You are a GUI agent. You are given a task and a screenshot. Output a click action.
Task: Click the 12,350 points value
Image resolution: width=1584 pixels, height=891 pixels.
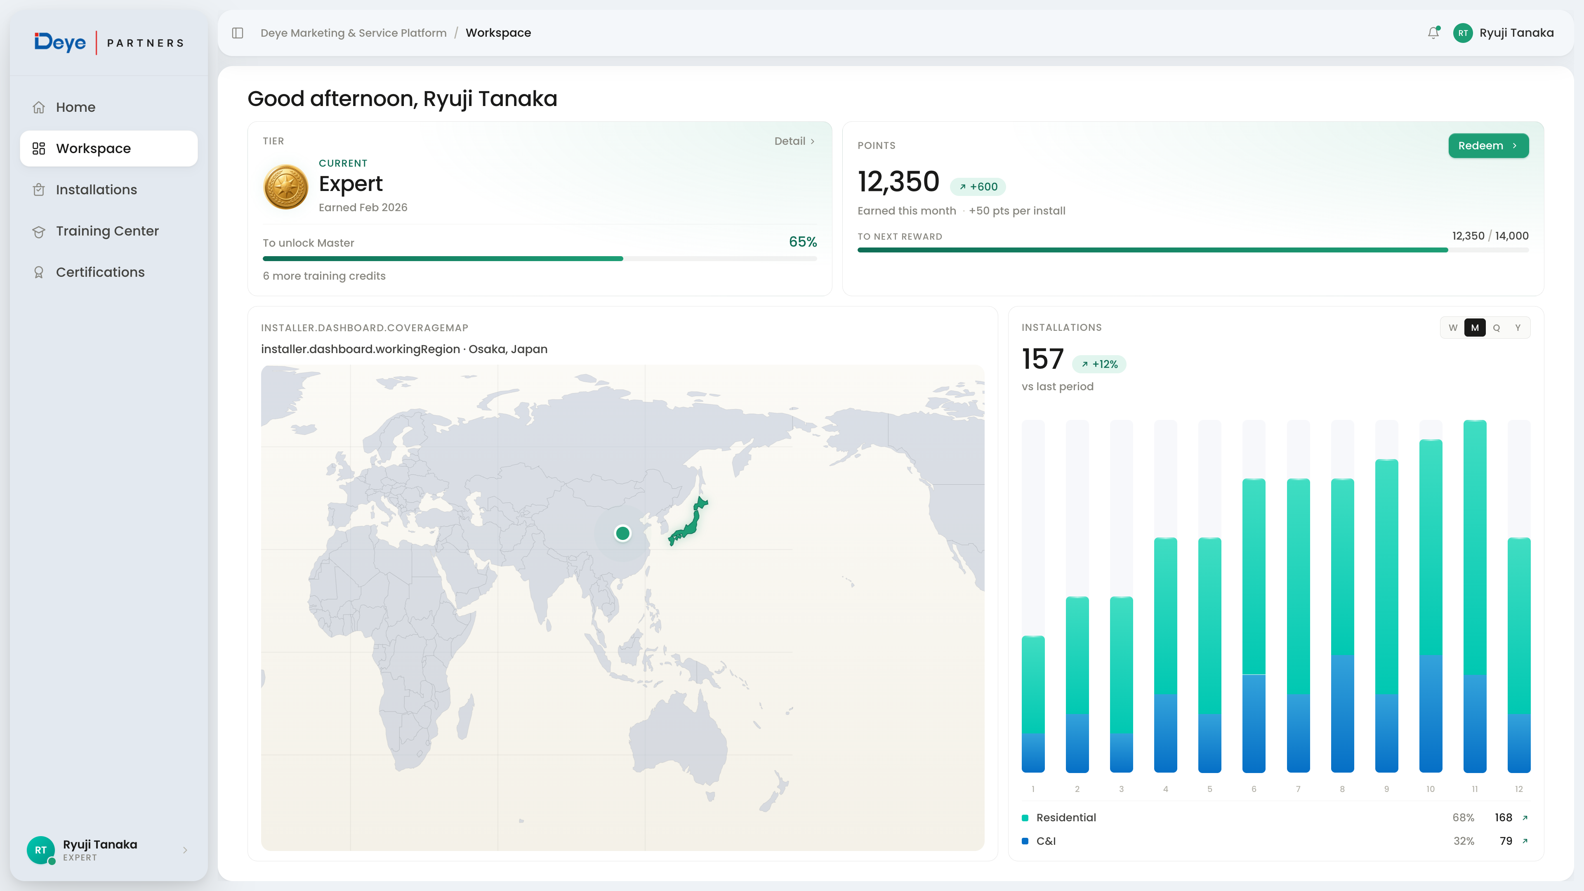tap(898, 182)
